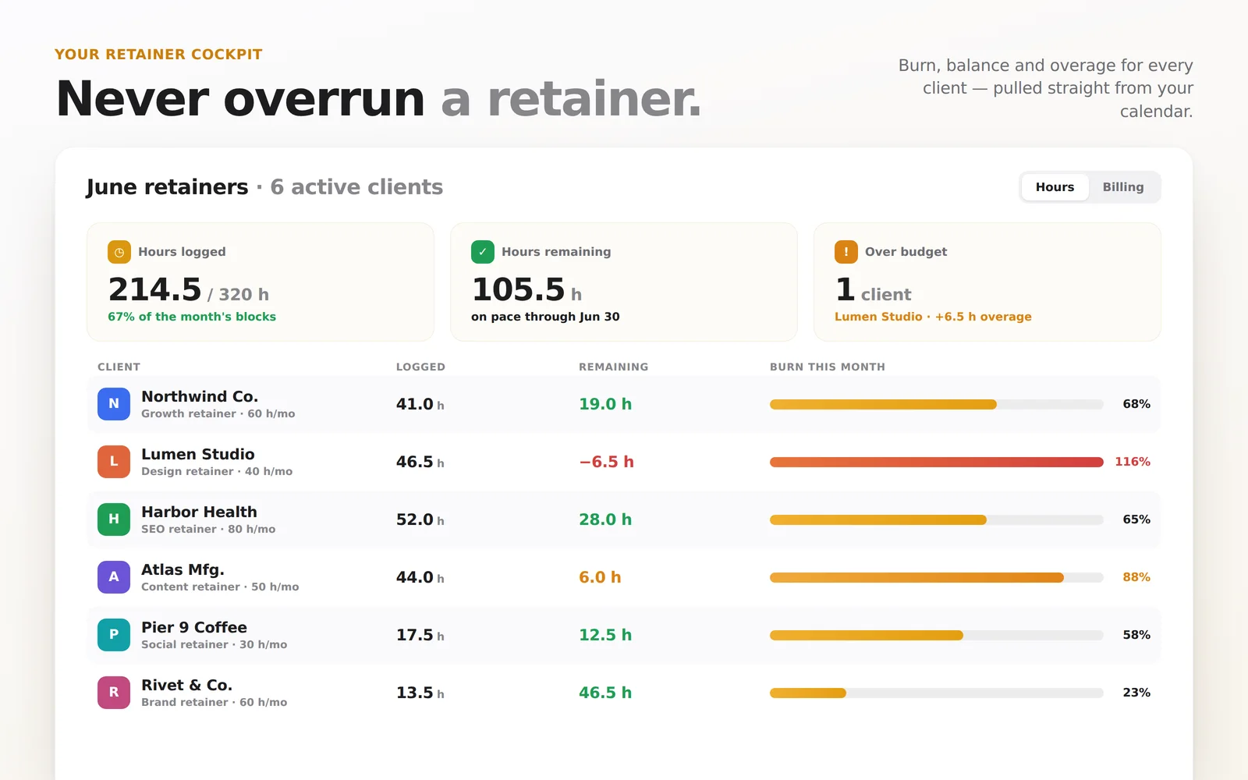The height and width of the screenshot is (780, 1248).
Task: Switch to the Hours view
Action: (x=1055, y=187)
